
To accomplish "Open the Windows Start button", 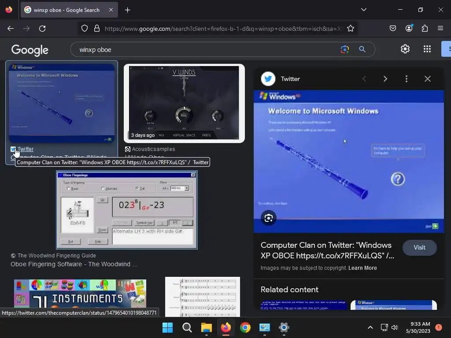I will click(x=167, y=327).
